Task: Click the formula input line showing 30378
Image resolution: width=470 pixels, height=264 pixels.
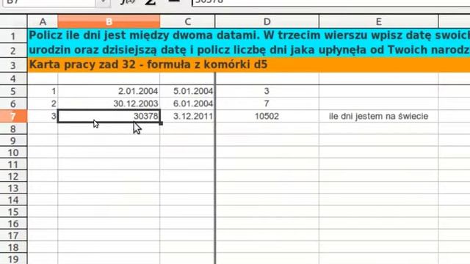Action: tap(331, 2)
